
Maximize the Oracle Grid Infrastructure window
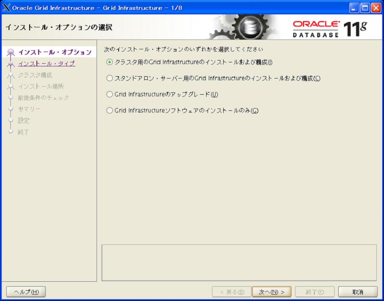click(365, 8)
